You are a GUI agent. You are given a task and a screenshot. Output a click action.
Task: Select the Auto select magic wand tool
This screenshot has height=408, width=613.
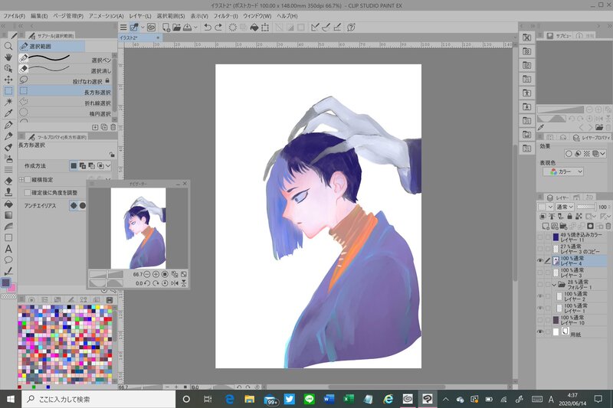[x=8, y=102]
